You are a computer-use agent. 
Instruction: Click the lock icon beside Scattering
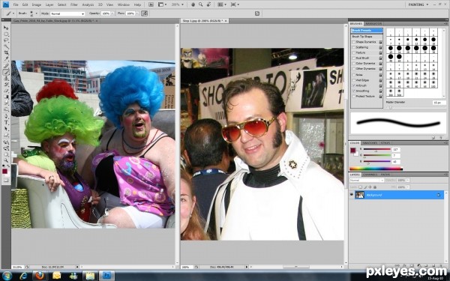pyautogui.click(x=380, y=47)
